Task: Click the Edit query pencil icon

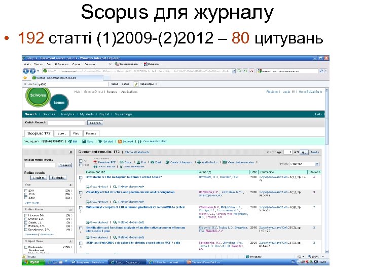Action: click(x=70, y=142)
